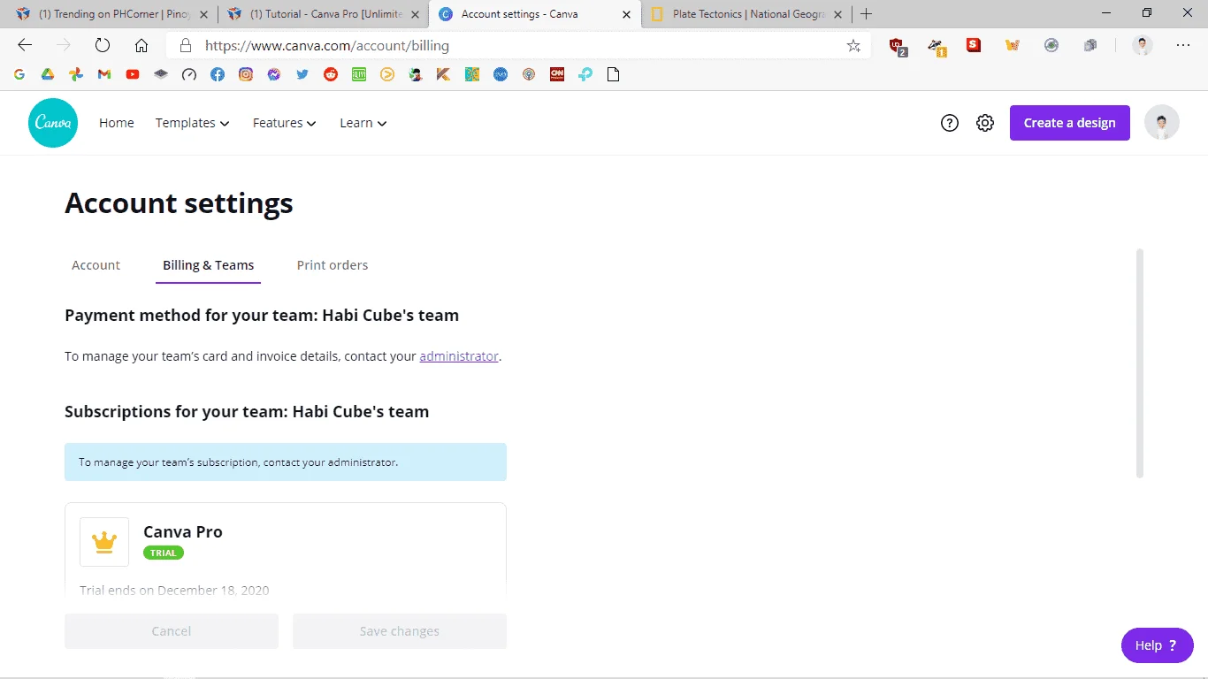Go back with browser back arrow
The width and height of the screenshot is (1208, 679).
[25, 46]
